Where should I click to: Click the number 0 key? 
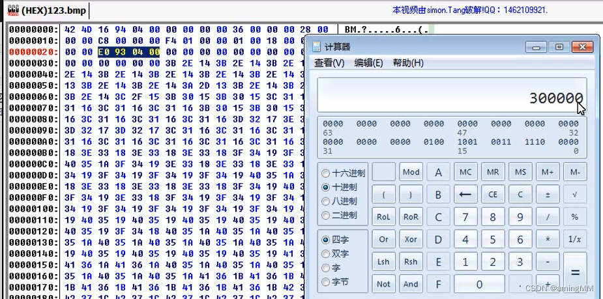[479, 284]
